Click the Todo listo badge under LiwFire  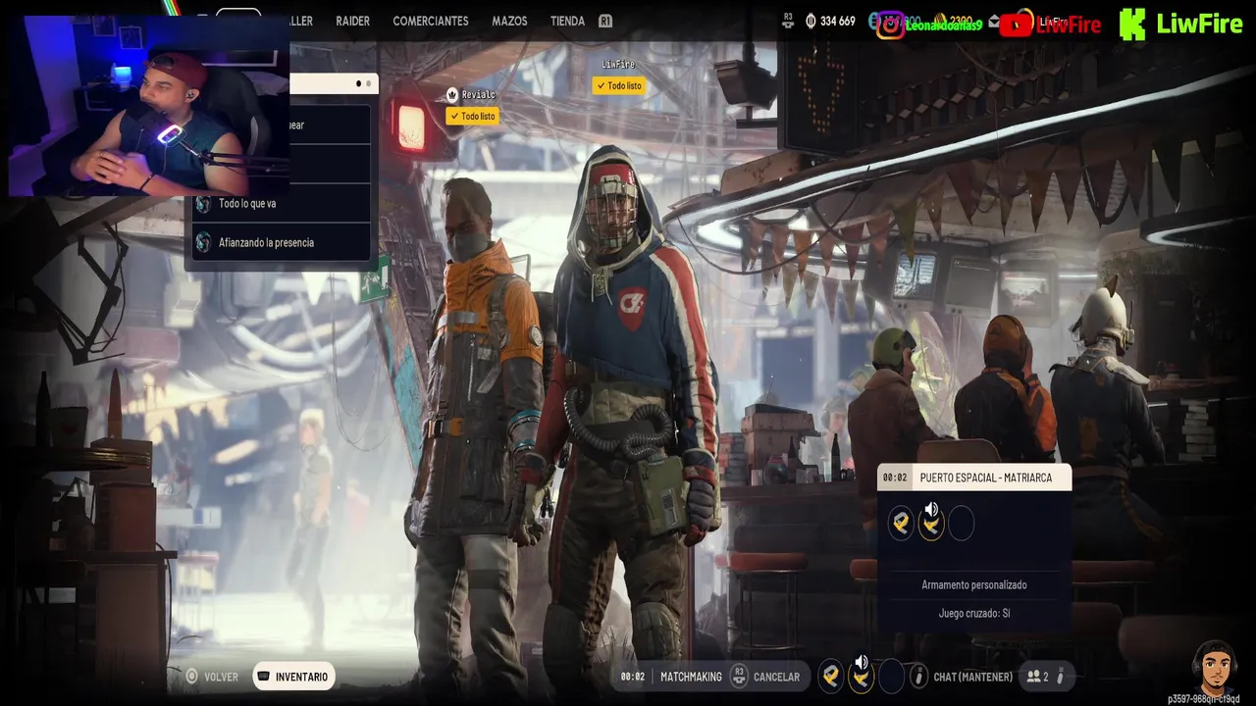tap(618, 85)
